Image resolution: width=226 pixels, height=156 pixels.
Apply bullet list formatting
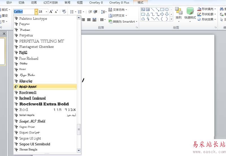tap(72, 12)
